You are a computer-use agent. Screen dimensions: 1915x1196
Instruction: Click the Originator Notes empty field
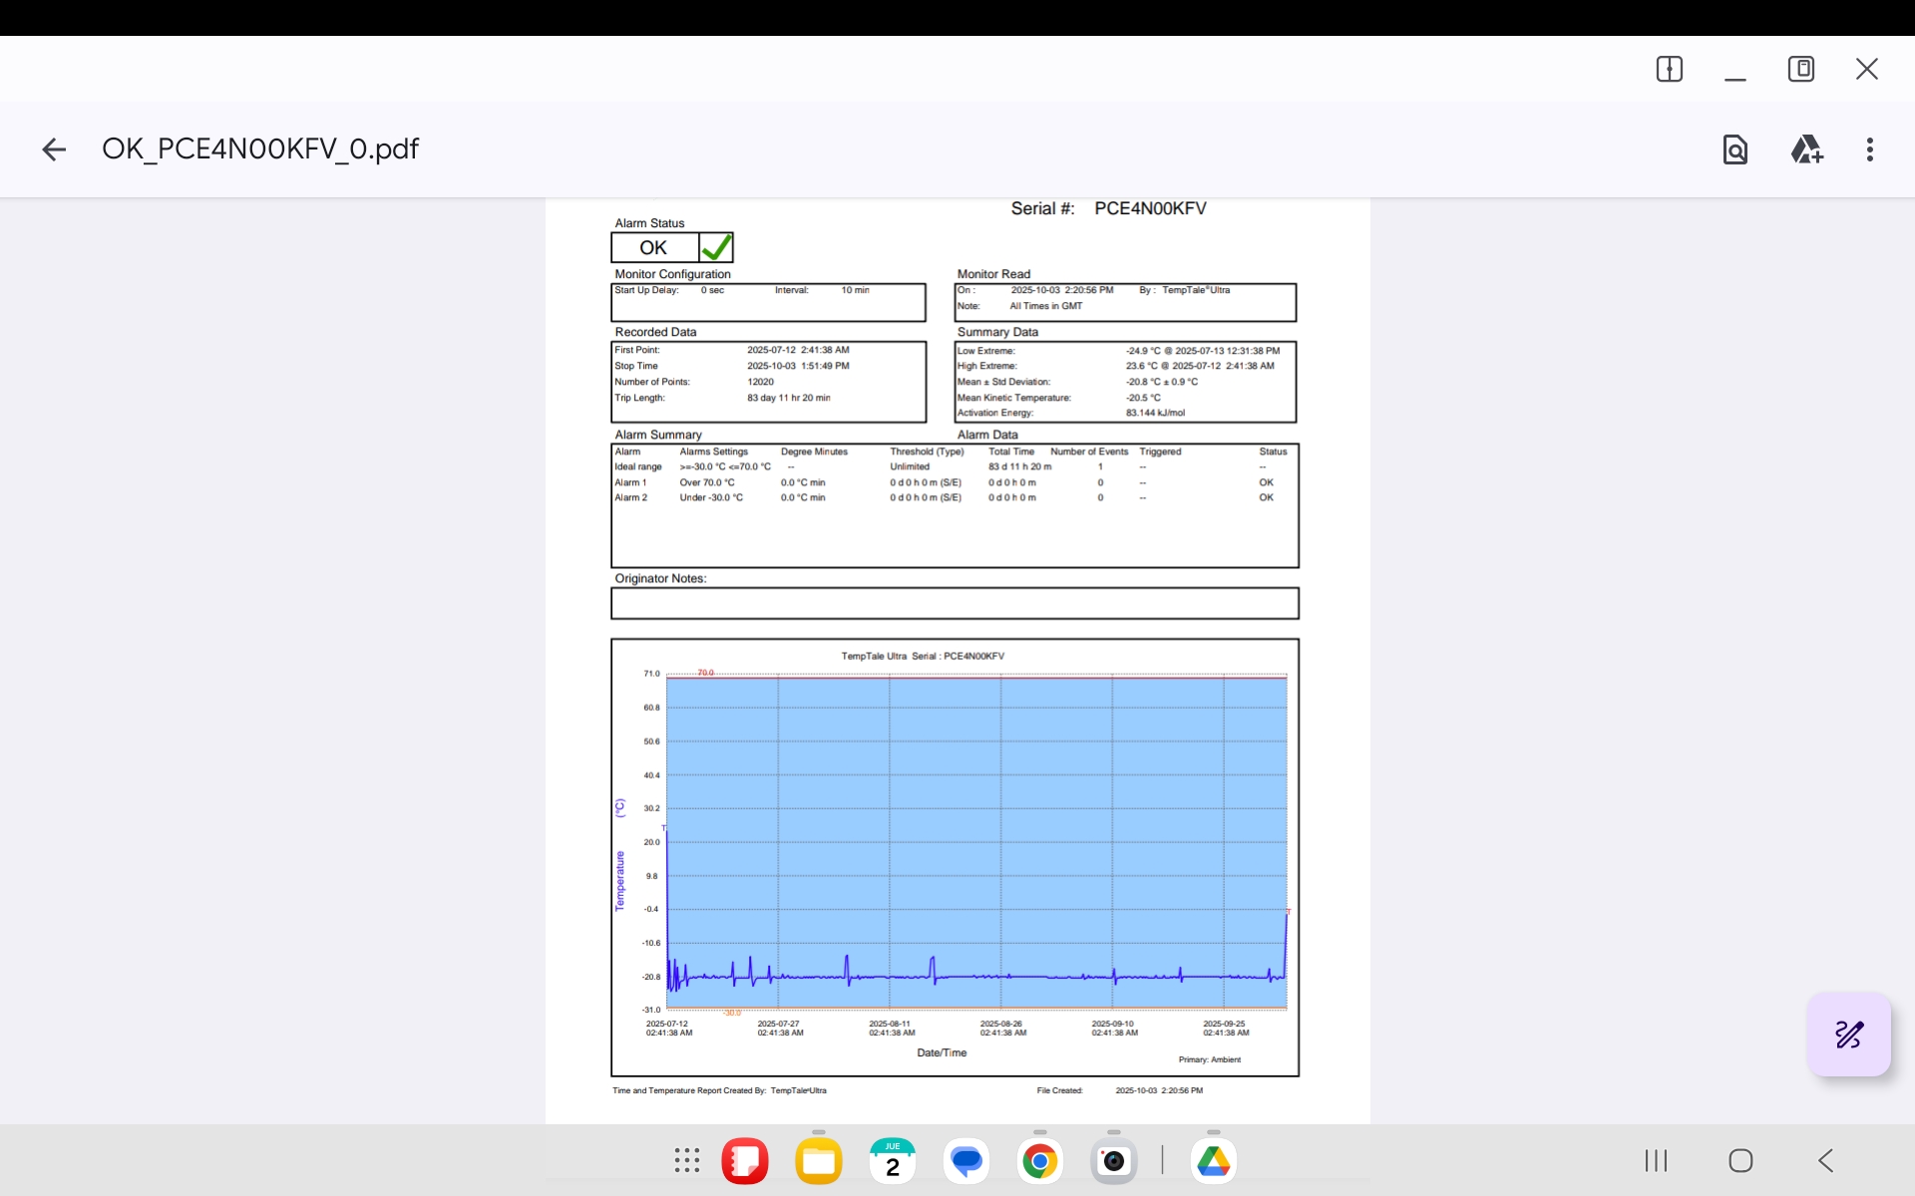coord(954,603)
